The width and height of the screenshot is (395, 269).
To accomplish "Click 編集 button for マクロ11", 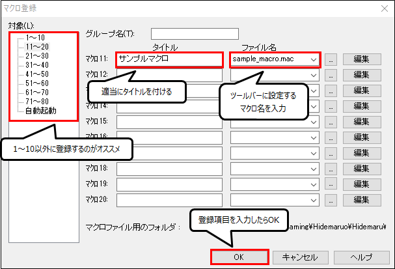I will (x=362, y=59).
